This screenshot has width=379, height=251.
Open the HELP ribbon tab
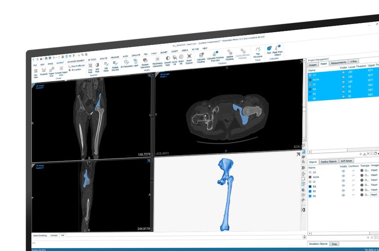(205, 48)
